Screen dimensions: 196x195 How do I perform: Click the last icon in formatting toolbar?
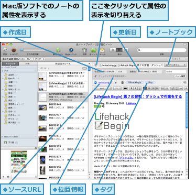point(186,89)
